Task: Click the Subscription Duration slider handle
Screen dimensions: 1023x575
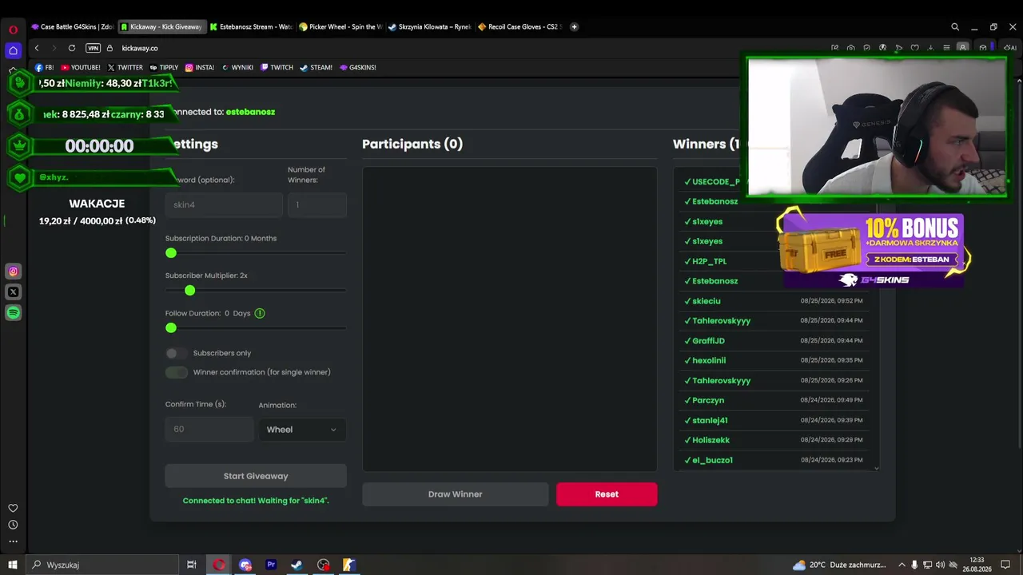Action: coord(171,253)
